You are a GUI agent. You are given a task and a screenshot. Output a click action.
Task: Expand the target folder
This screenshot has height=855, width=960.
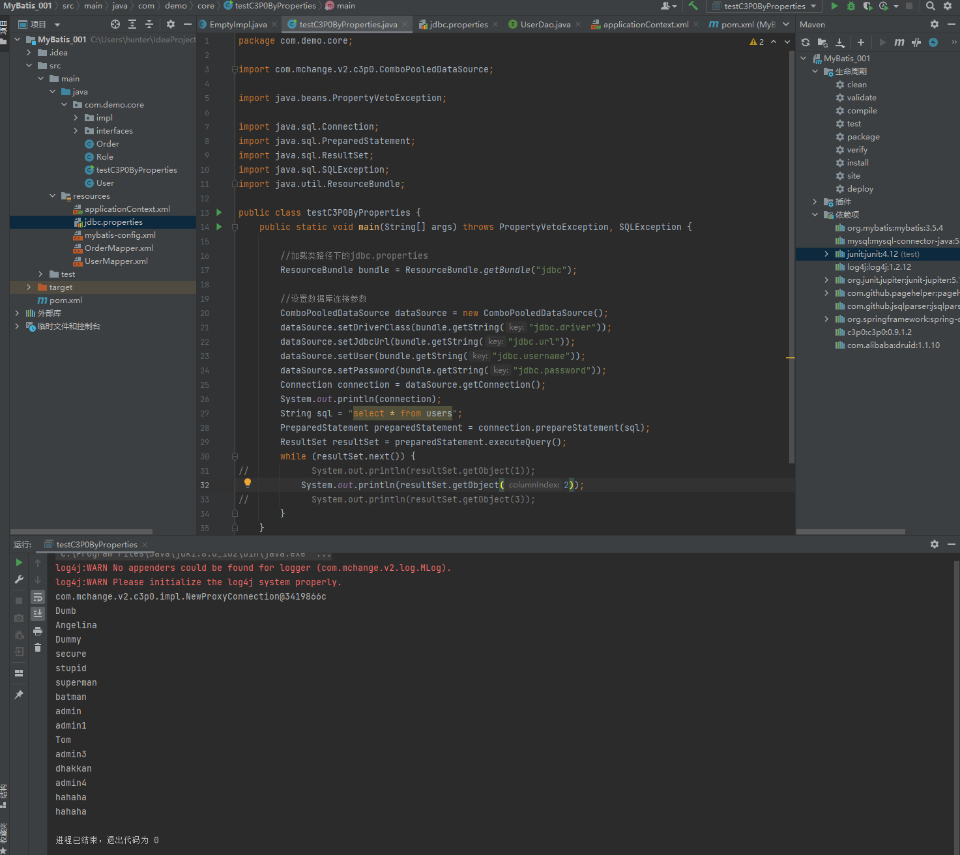point(29,287)
